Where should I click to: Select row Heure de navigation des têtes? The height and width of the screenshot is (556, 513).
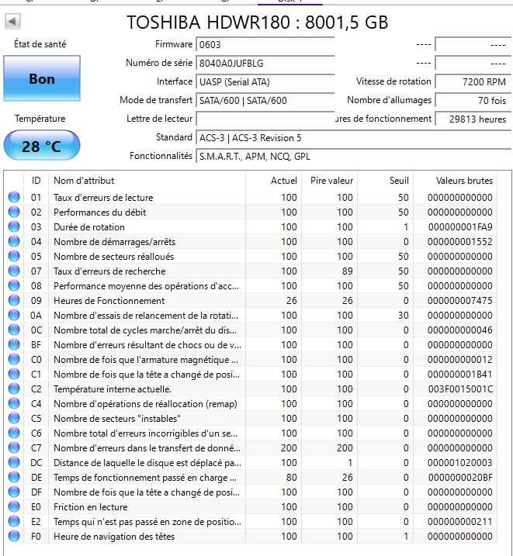[x=251, y=536]
